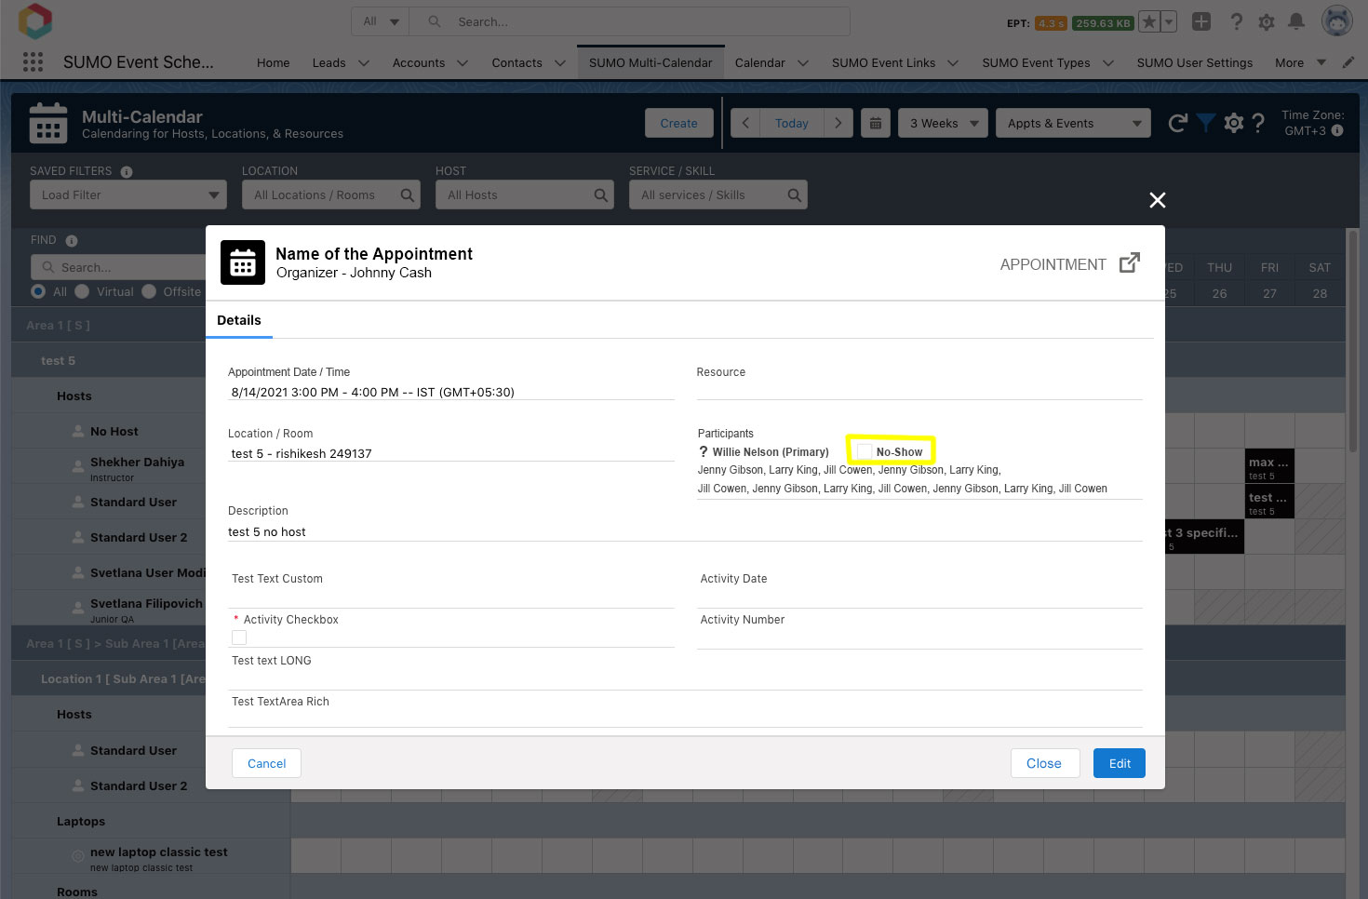Click the refresh calendar icon
Viewport: 1368px width, 899px height.
click(x=1177, y=123)
